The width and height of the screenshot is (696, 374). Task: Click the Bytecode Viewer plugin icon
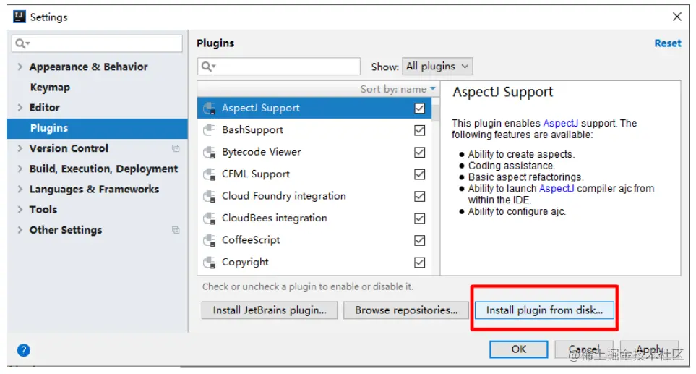coord(210,153)
